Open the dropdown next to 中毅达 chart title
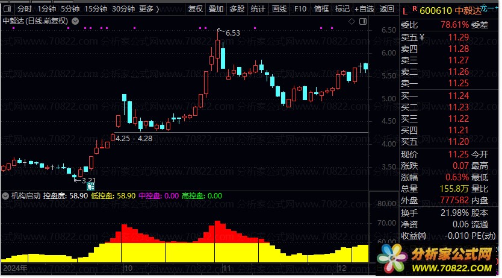The height and width of the screenshot is (278, 502). [75, 22]
